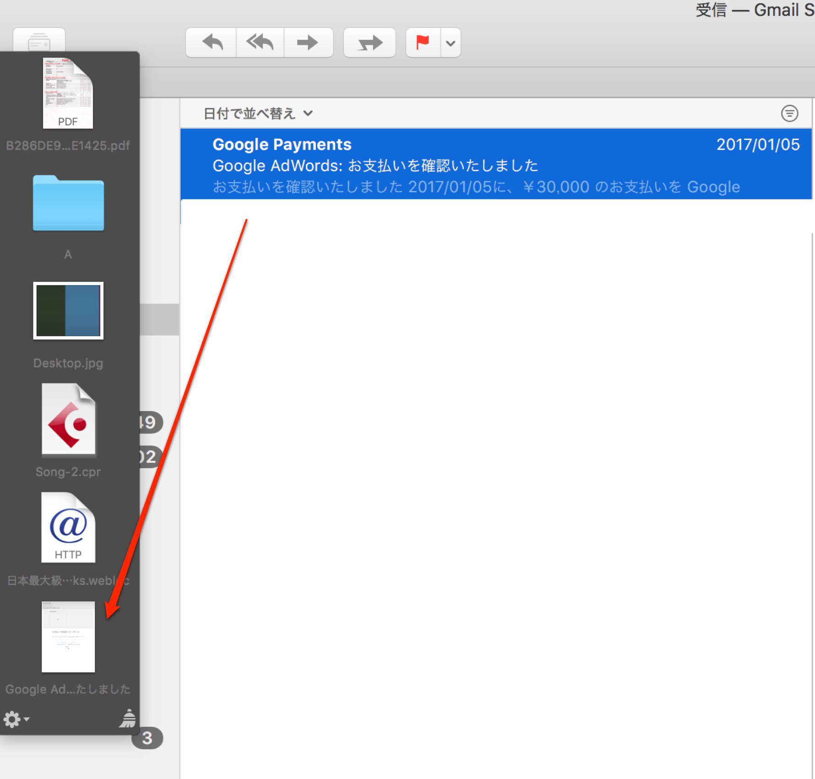Click the mailbox toolbar button above the shelf
The height and width of the screenshot is (779, 815).
(x=39, y=41)
